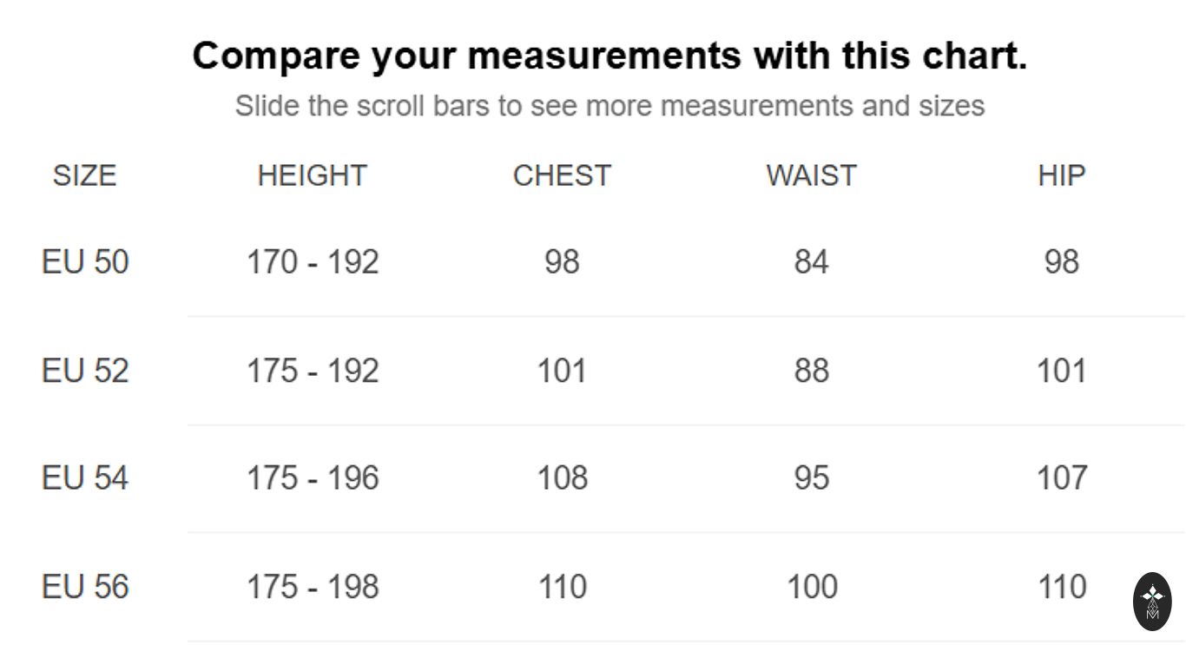Select hip value 107 for EU 54
1186x645 pixels.
pos(1061,477)
